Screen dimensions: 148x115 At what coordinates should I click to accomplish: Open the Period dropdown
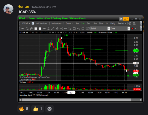point(122,23)
